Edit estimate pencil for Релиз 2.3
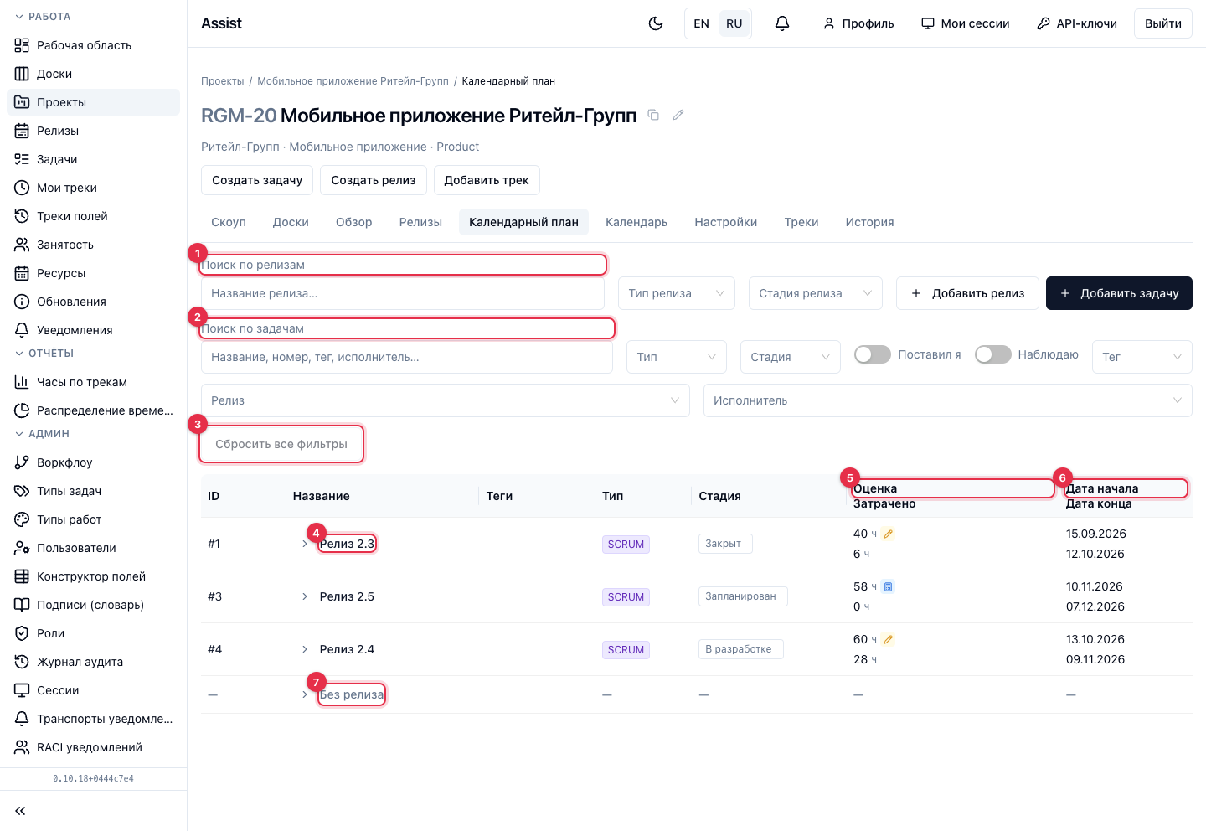The width and height of the screenshot is (1206, 831). tap(889, 534)
